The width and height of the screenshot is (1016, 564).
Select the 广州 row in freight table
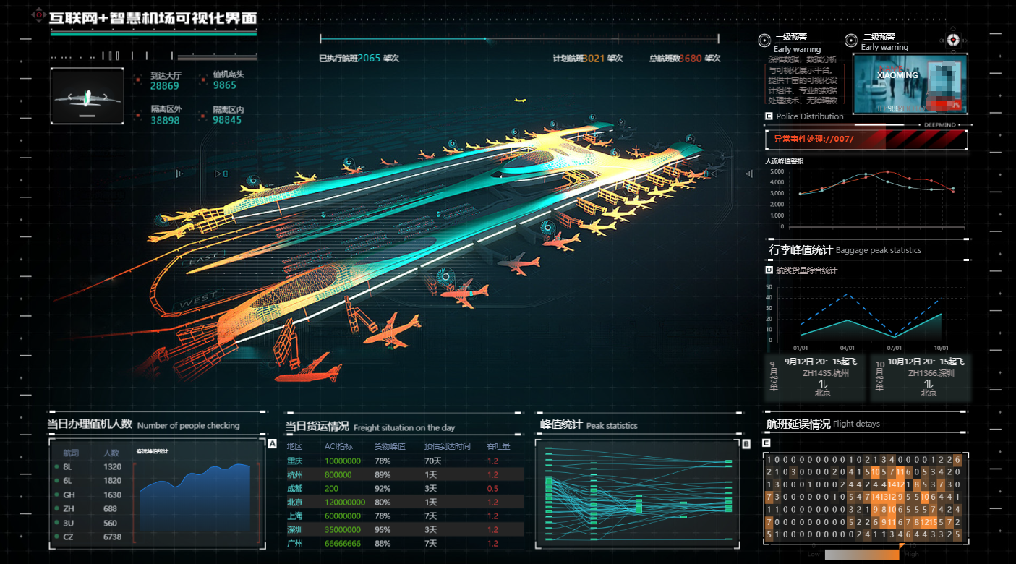tap(404, 544)
